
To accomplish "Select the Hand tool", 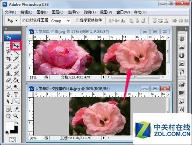I will 8,116.
